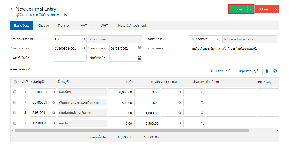Image resolution: width=289 pixels, height=151 pixels.
Task: Switch to the VAT tab
Action: (84, 26)
